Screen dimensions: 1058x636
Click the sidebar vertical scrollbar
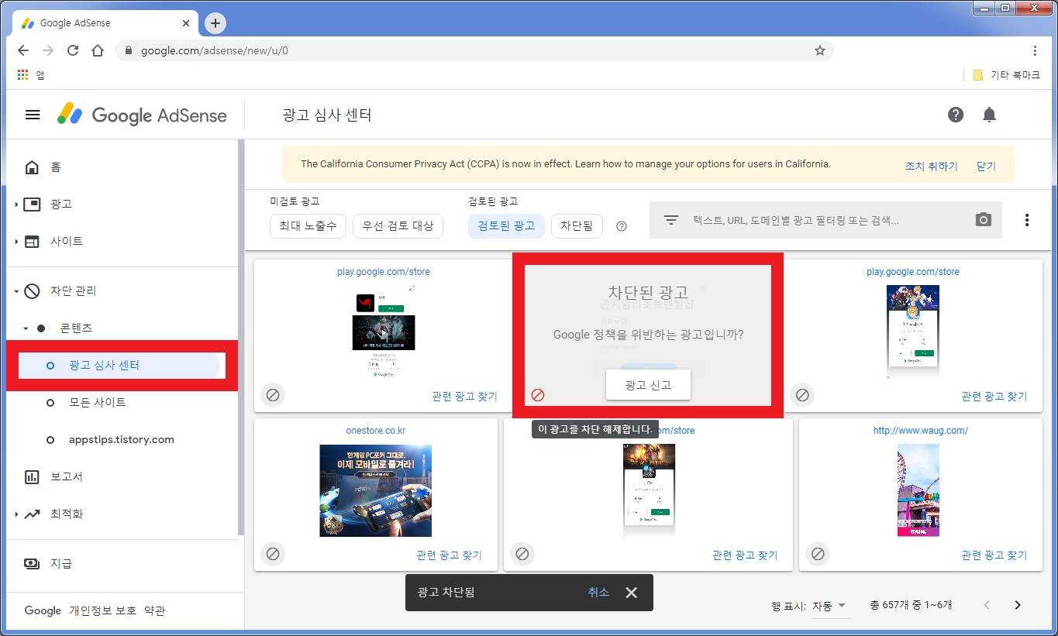coord(241,337)
